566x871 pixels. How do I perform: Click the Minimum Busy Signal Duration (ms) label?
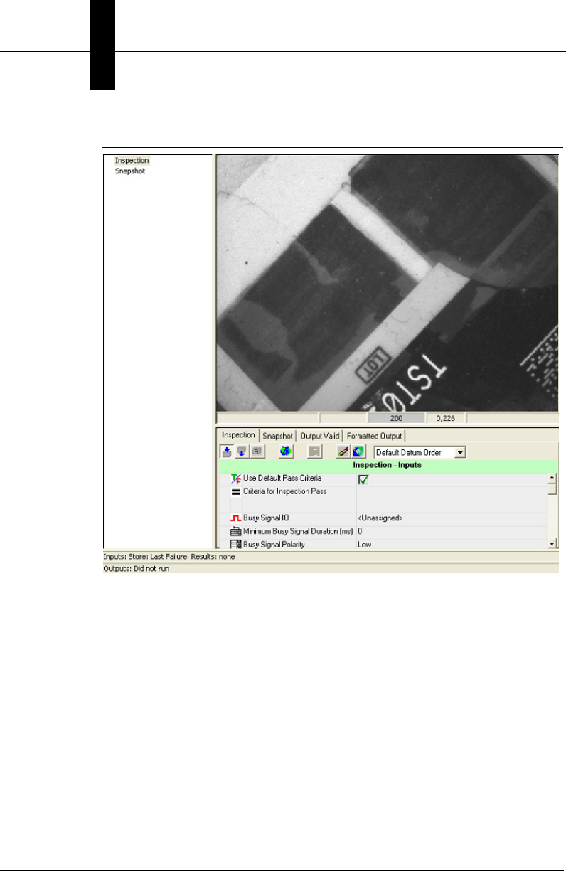(298, 531)
